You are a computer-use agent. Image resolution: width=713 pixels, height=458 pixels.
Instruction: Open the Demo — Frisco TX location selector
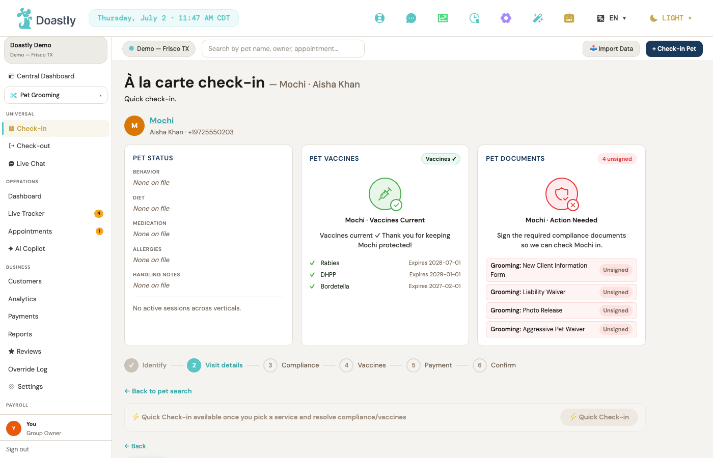(159, 49)
